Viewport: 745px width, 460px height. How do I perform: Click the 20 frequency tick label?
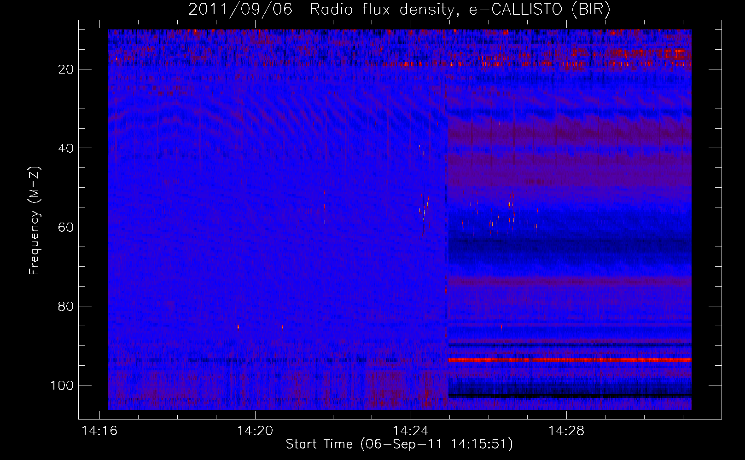click(66, 69)
